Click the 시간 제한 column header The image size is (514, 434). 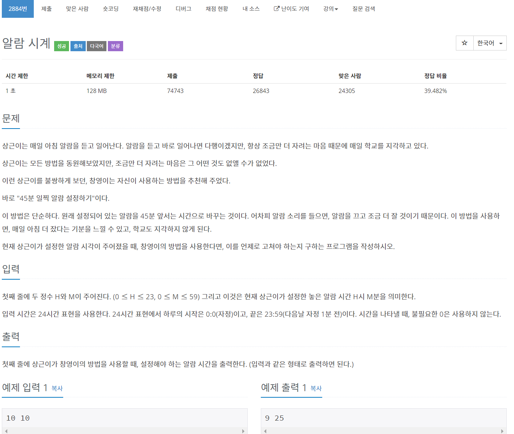click(17, 76)
